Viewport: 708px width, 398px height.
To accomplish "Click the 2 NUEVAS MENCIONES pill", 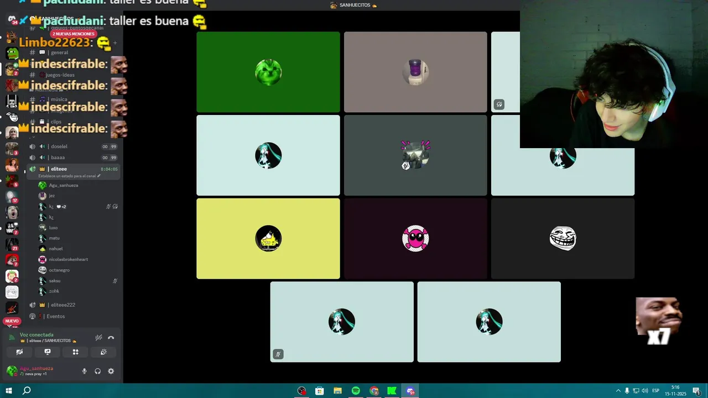I will [x=74, y=34].
